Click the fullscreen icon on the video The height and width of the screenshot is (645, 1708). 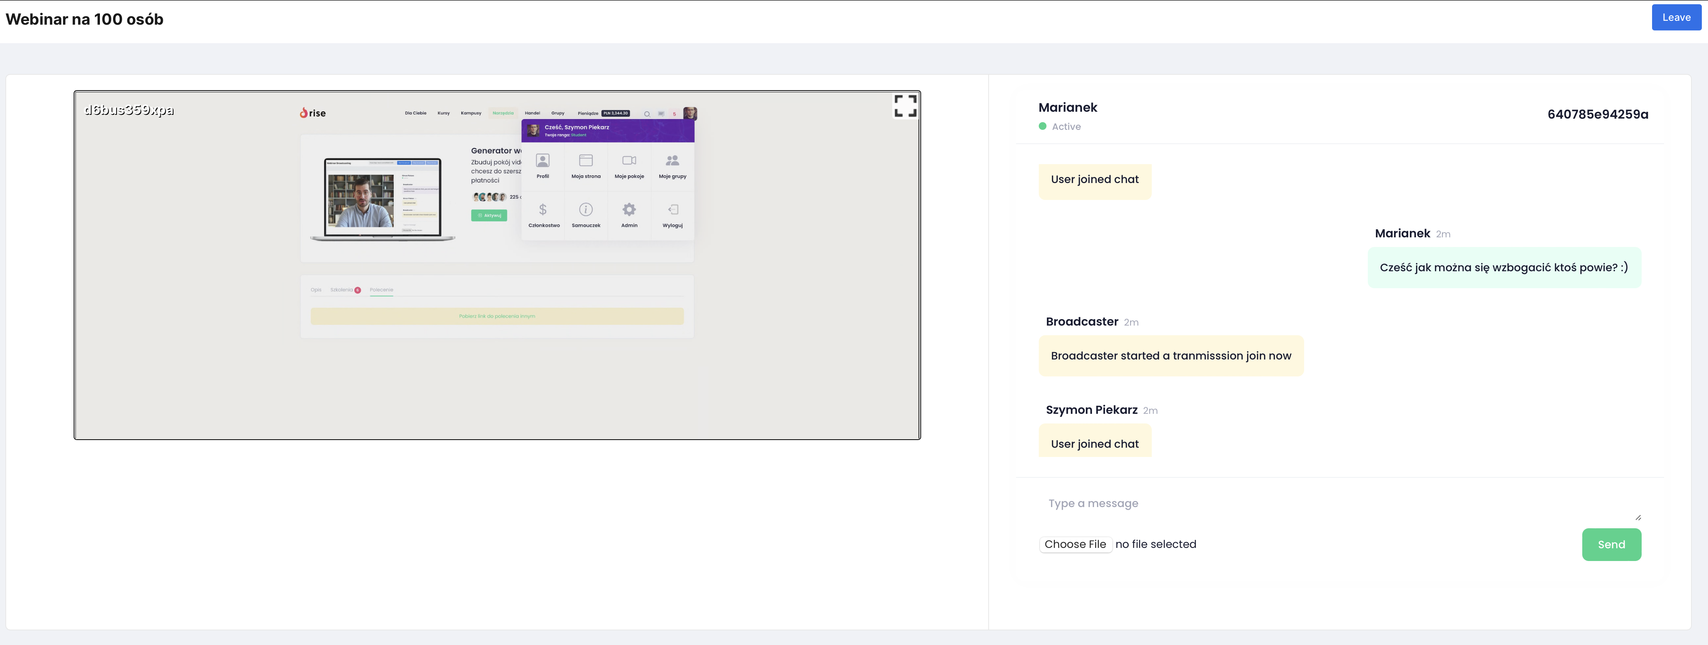(x=905, y=106)
